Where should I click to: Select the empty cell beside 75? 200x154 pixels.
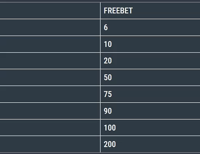point(50,94)
